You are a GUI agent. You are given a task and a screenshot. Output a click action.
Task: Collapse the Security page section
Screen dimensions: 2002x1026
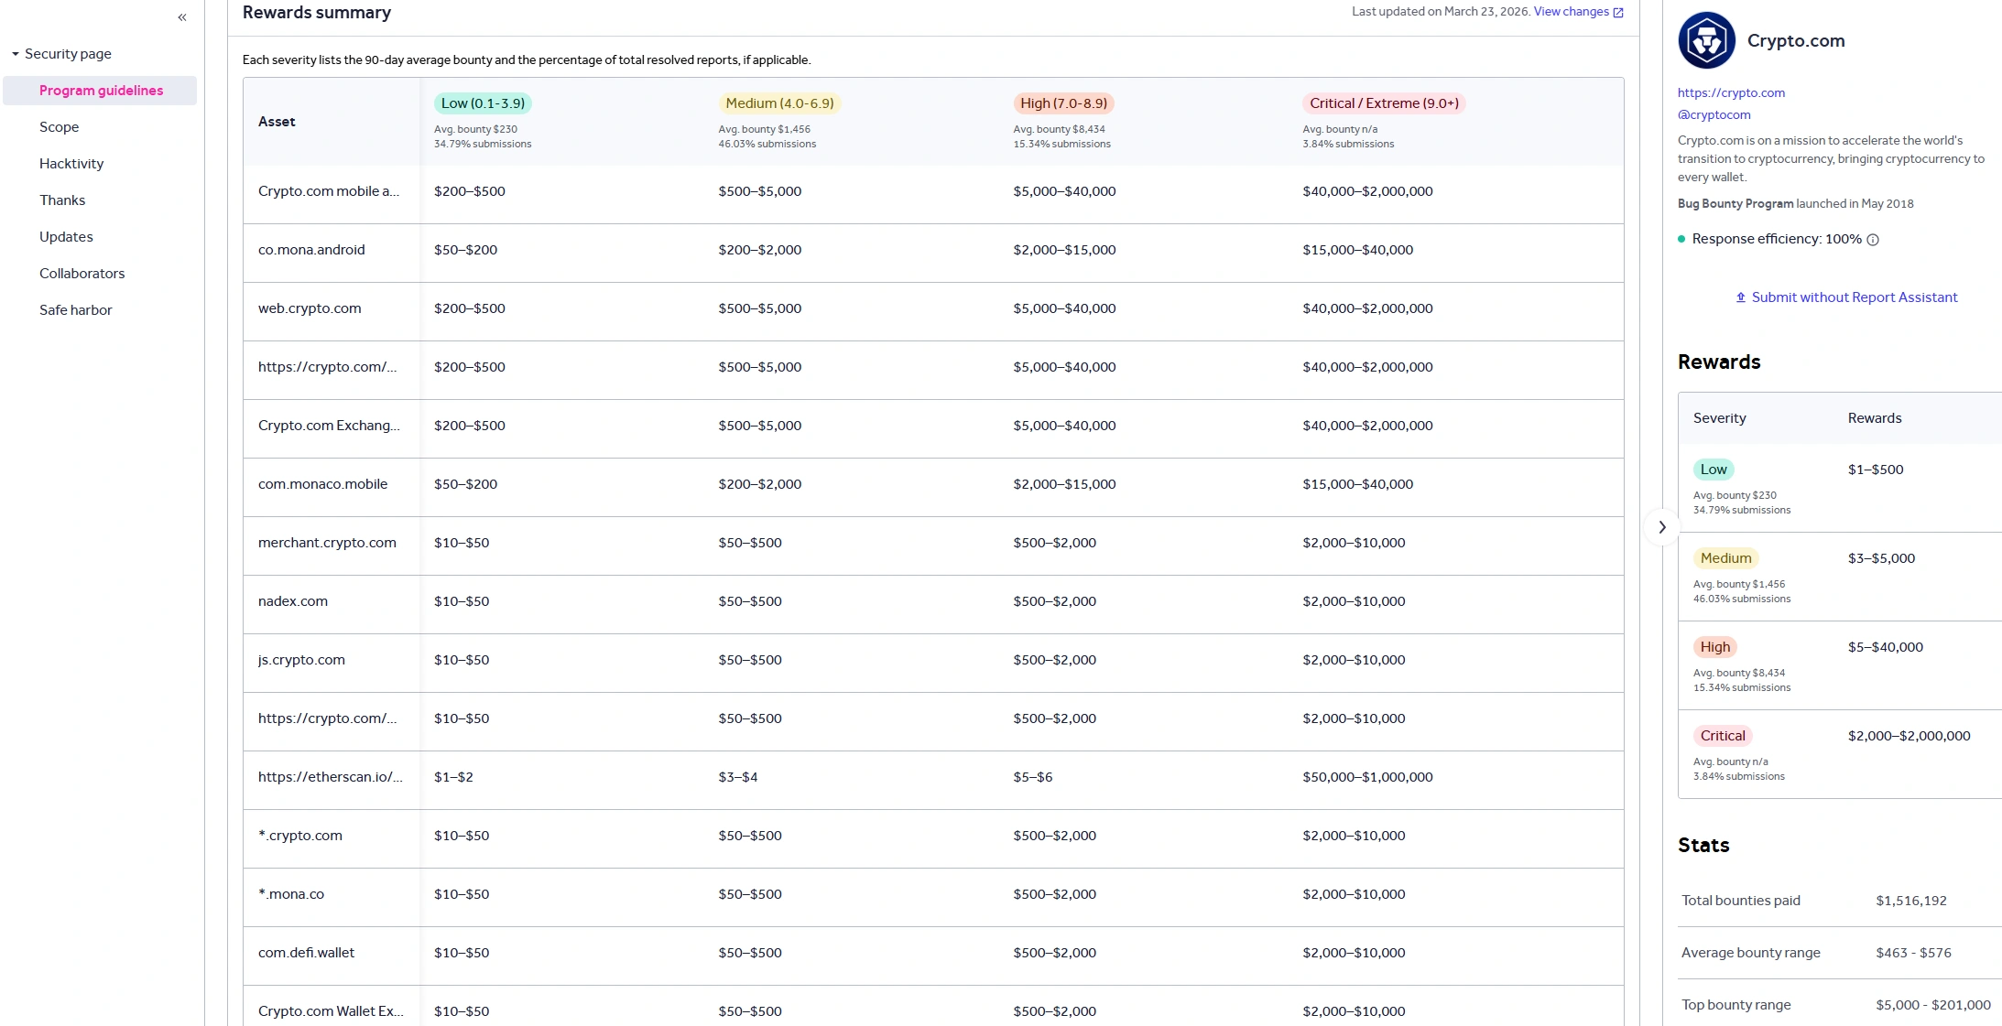[15, 53]
